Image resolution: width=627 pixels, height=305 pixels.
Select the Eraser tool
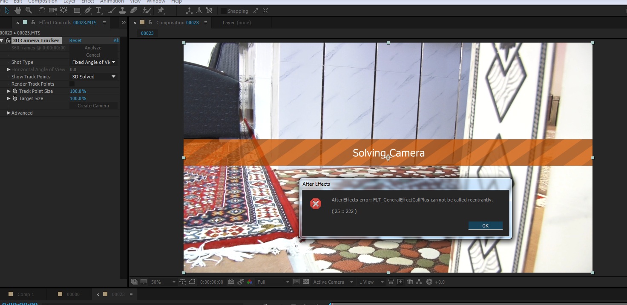click(x=133, y=10)
